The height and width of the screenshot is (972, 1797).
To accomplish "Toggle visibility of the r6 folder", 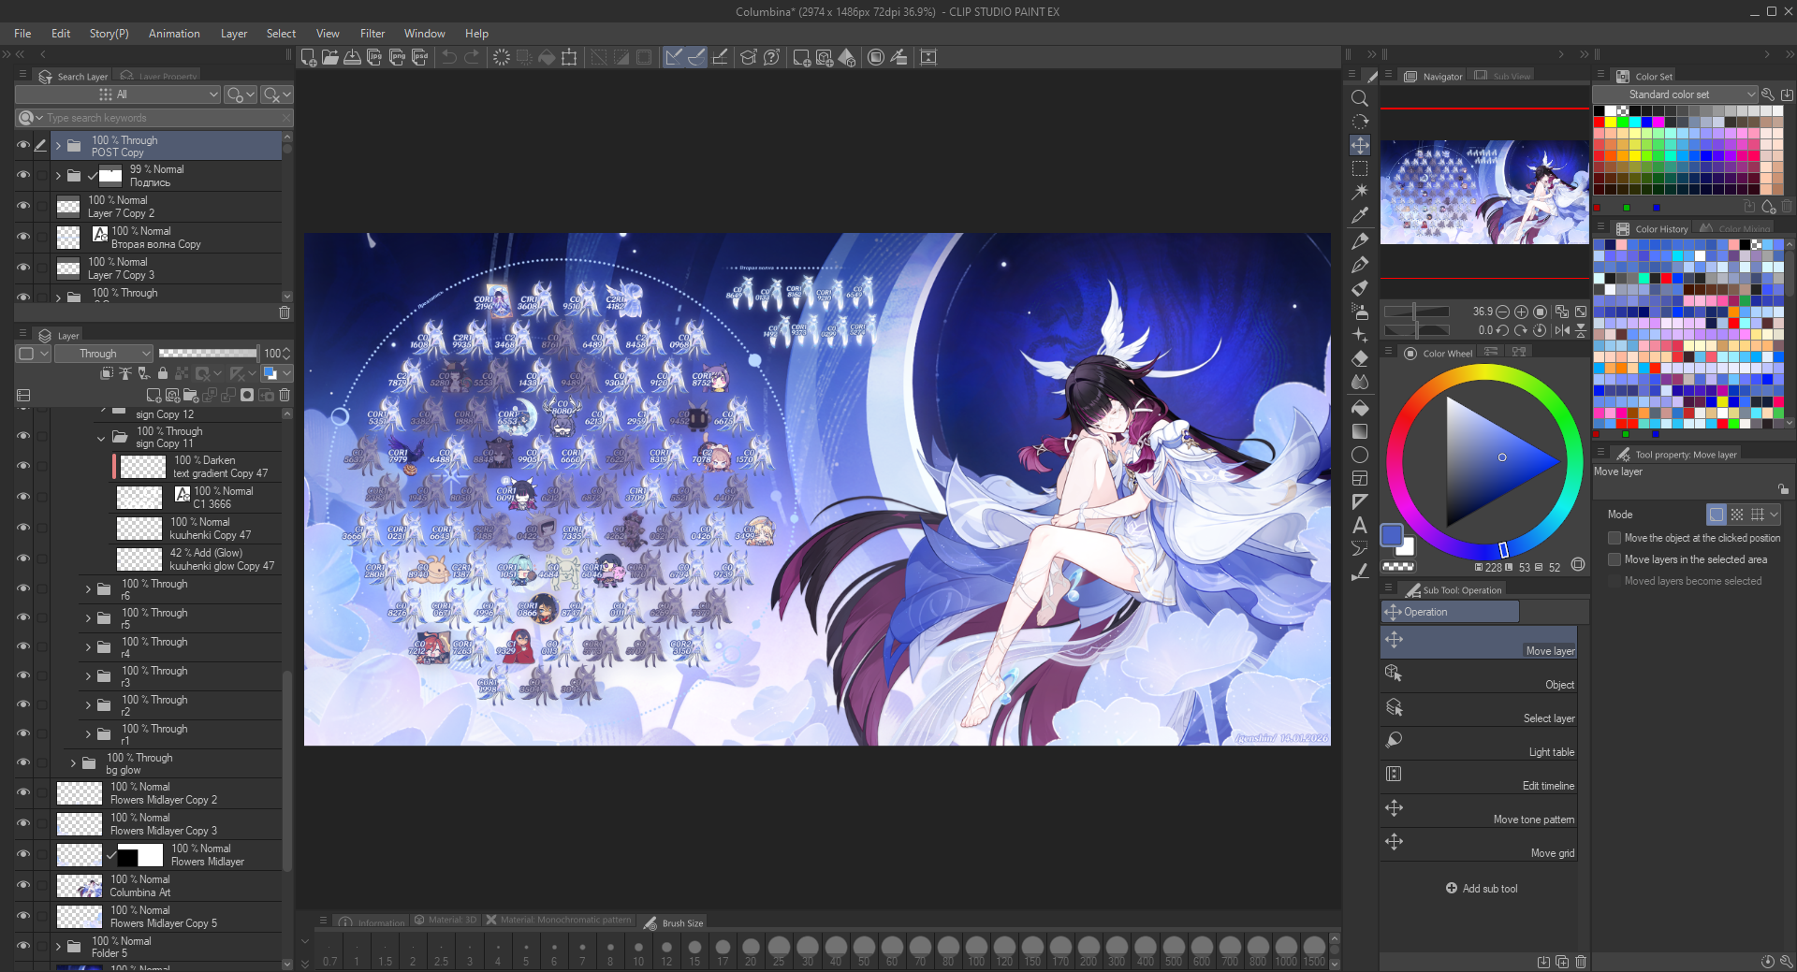I will pyautogui.click(x=23, y=588).
